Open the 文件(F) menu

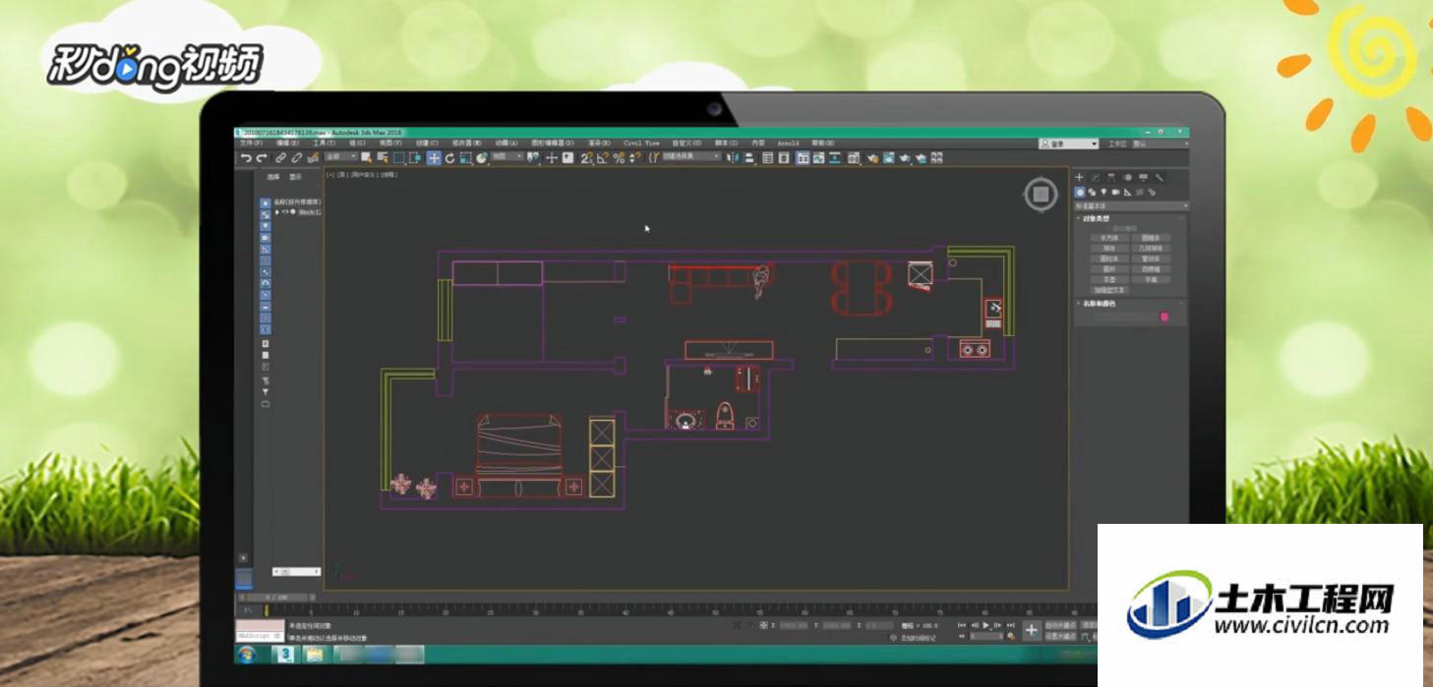[251, 143]
